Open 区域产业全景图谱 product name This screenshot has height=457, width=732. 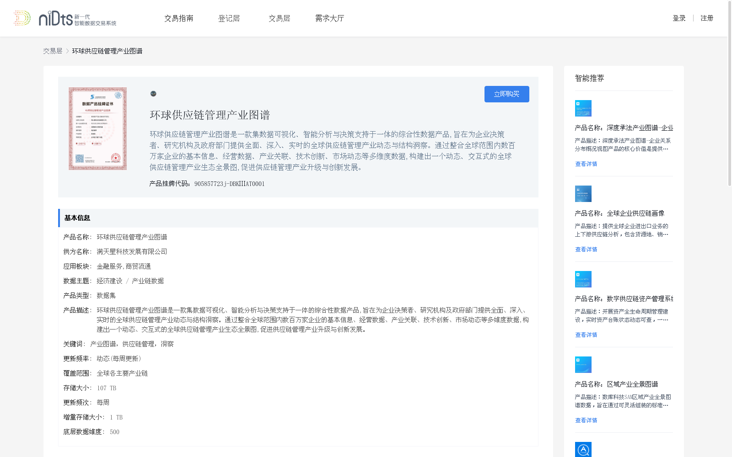click(617, 384)
